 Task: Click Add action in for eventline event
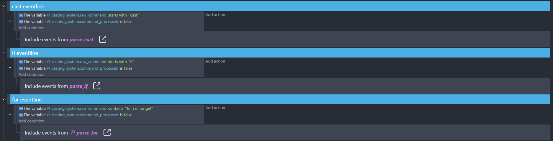pos(215,108)
